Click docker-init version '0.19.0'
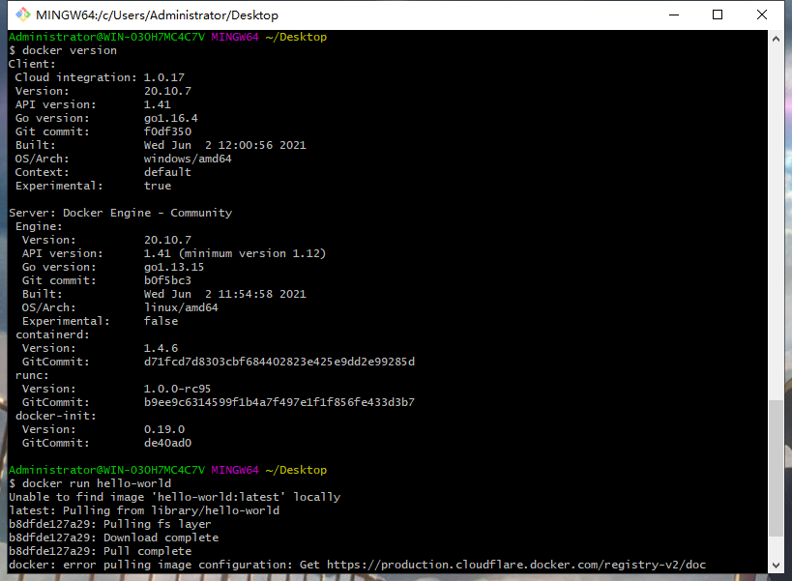792x581 pixels. [x=164, y=429]
